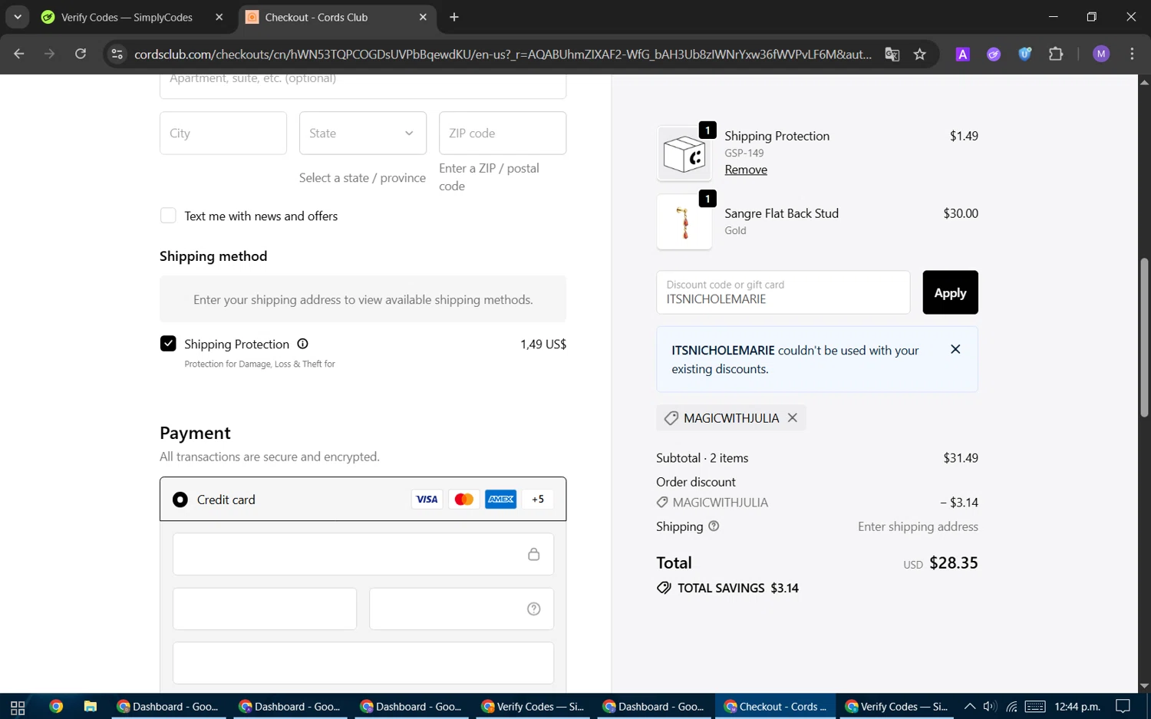Show shipping cost help icon
The width and height of the screenshot is (1151, 719).
tap(714, 526)
